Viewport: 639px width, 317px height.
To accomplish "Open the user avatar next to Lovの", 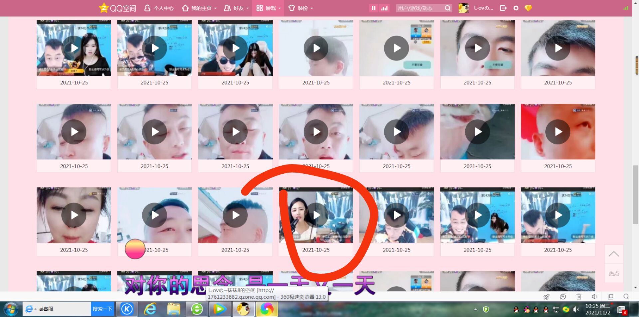I will pos(464,8).
